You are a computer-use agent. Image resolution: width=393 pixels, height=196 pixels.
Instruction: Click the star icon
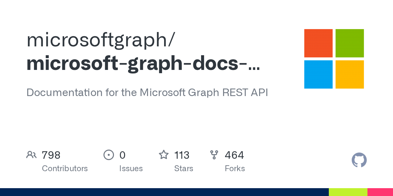pos(164,155)
